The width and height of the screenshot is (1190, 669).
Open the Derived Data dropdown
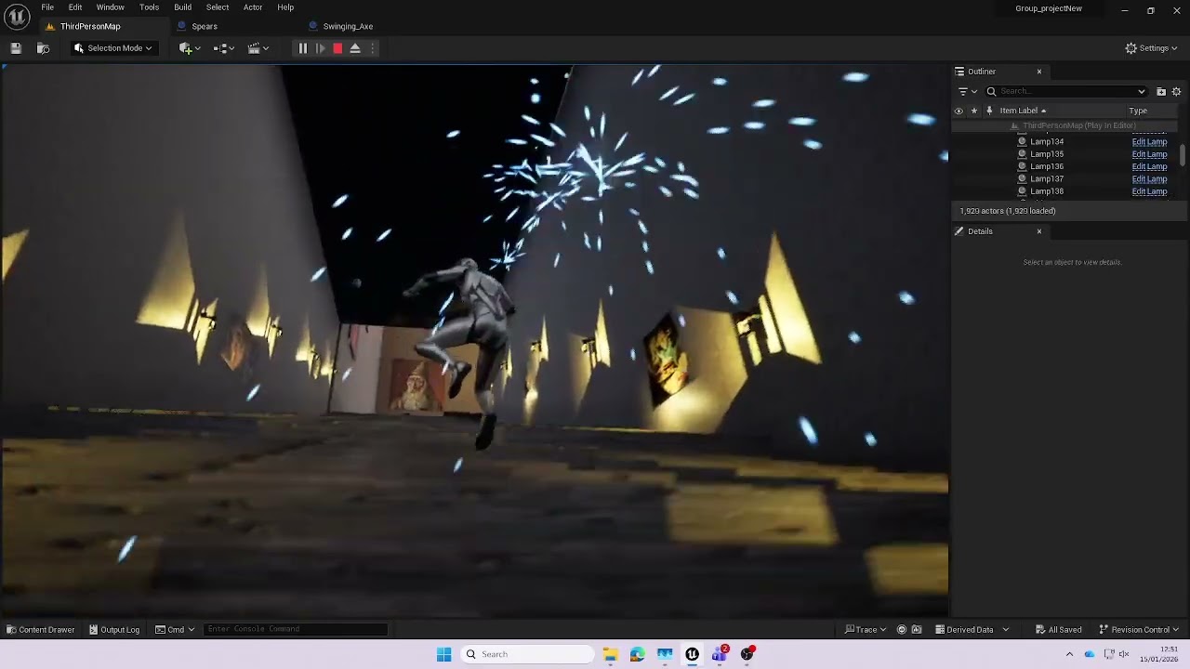coord(972,629)
